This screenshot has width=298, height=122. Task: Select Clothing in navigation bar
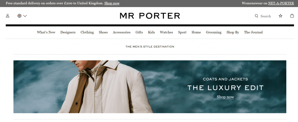coord(87,32)
